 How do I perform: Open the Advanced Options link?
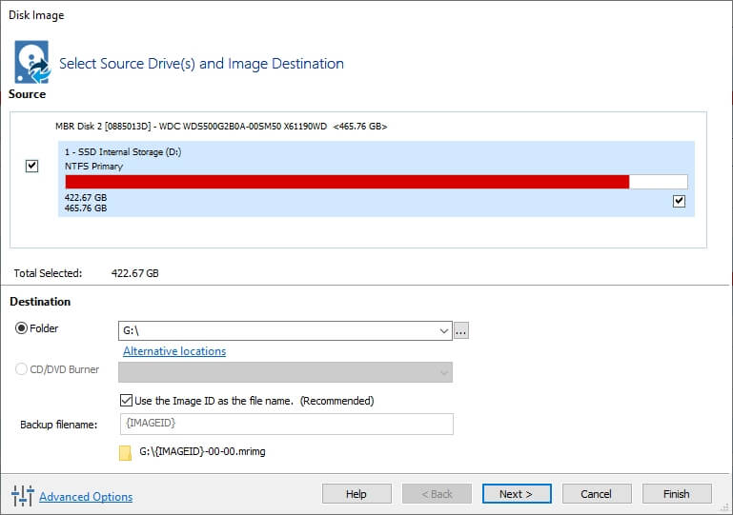[86, 496]
